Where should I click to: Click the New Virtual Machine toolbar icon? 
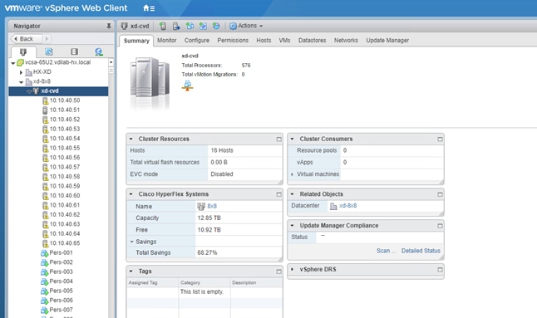point(190,26)
